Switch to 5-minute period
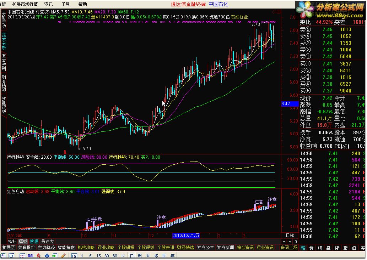Screen dimensions: 367x260 [x=90, y=256]
